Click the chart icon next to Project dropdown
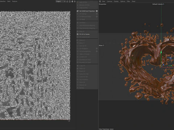The height and width of the screenshot is (130, 174). pos(67,1)
